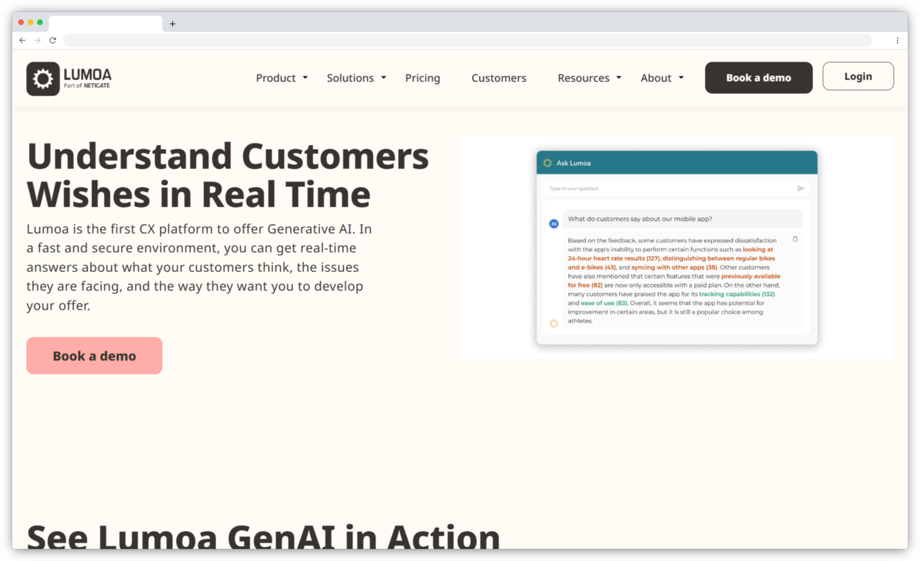This screenshot has width=920, height=561.
Task: Click the browser back arrow
Action: click(x=22, y=40)
